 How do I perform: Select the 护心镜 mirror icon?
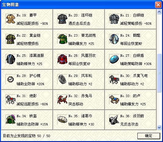click(x=11, y=79)
